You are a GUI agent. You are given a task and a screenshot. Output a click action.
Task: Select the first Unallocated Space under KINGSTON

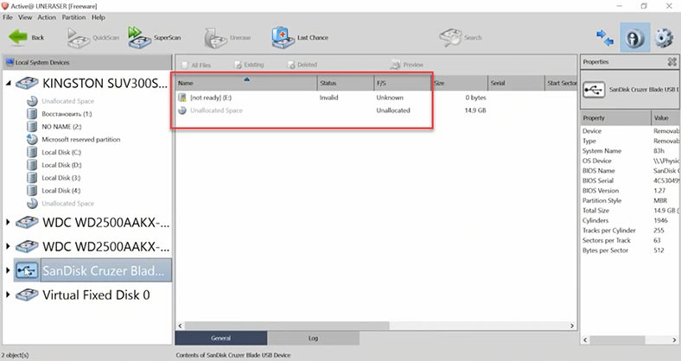(x=67, y=101)
